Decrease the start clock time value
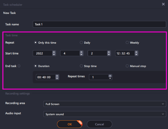This screenshot has height=129, width=168. pyautogui.click(x=136, y=54)
